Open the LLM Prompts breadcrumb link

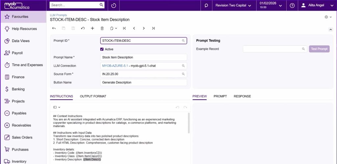coord(59,15)
